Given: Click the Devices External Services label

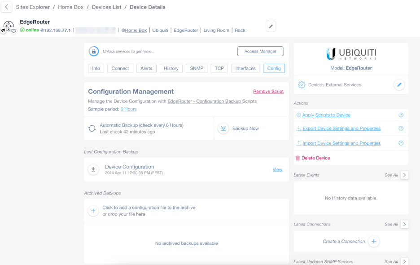Looking at the screenshot, I should click(335, 85).
